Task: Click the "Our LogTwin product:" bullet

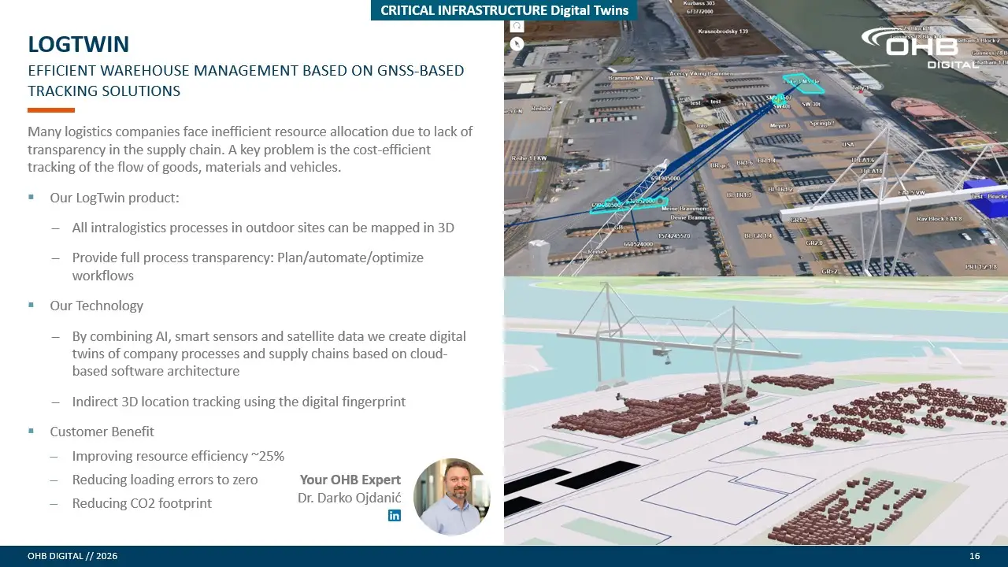Action: 114,198
